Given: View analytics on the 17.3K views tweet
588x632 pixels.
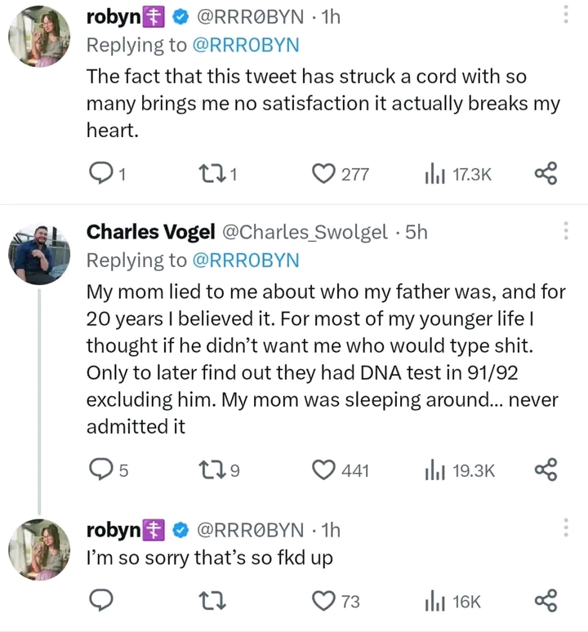Looking at the screenshot, I should 433,173.
